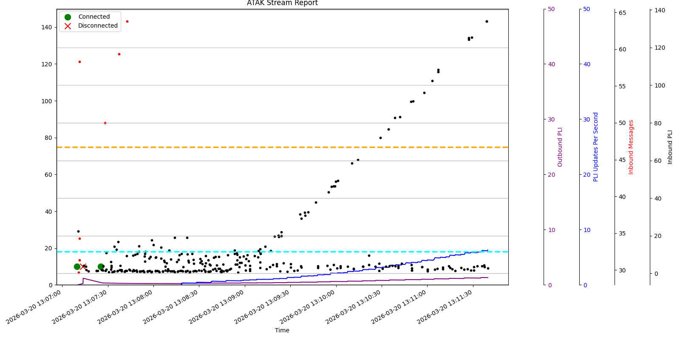Click the black Inbound PLI axis label
The height and width of the screenshot is (340, 680).
pos(670,147)
